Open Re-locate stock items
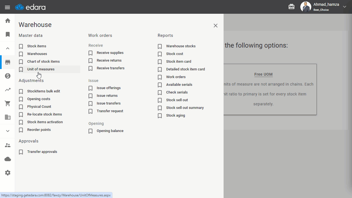The width and height of the screenshot is (352, 198). 45,114
